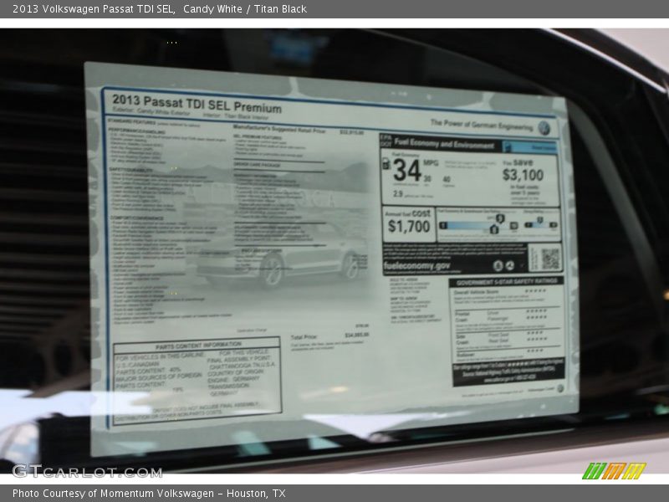
Task: Click the top caption "2013 Volkswagen Passat TDI SEL"
Action: [x=94, y=9]
